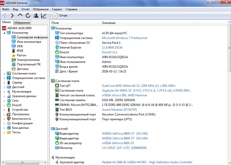Select Электропитание power item in tree
The height and width of the screenshot is (165, 231).
coord(28,60)
